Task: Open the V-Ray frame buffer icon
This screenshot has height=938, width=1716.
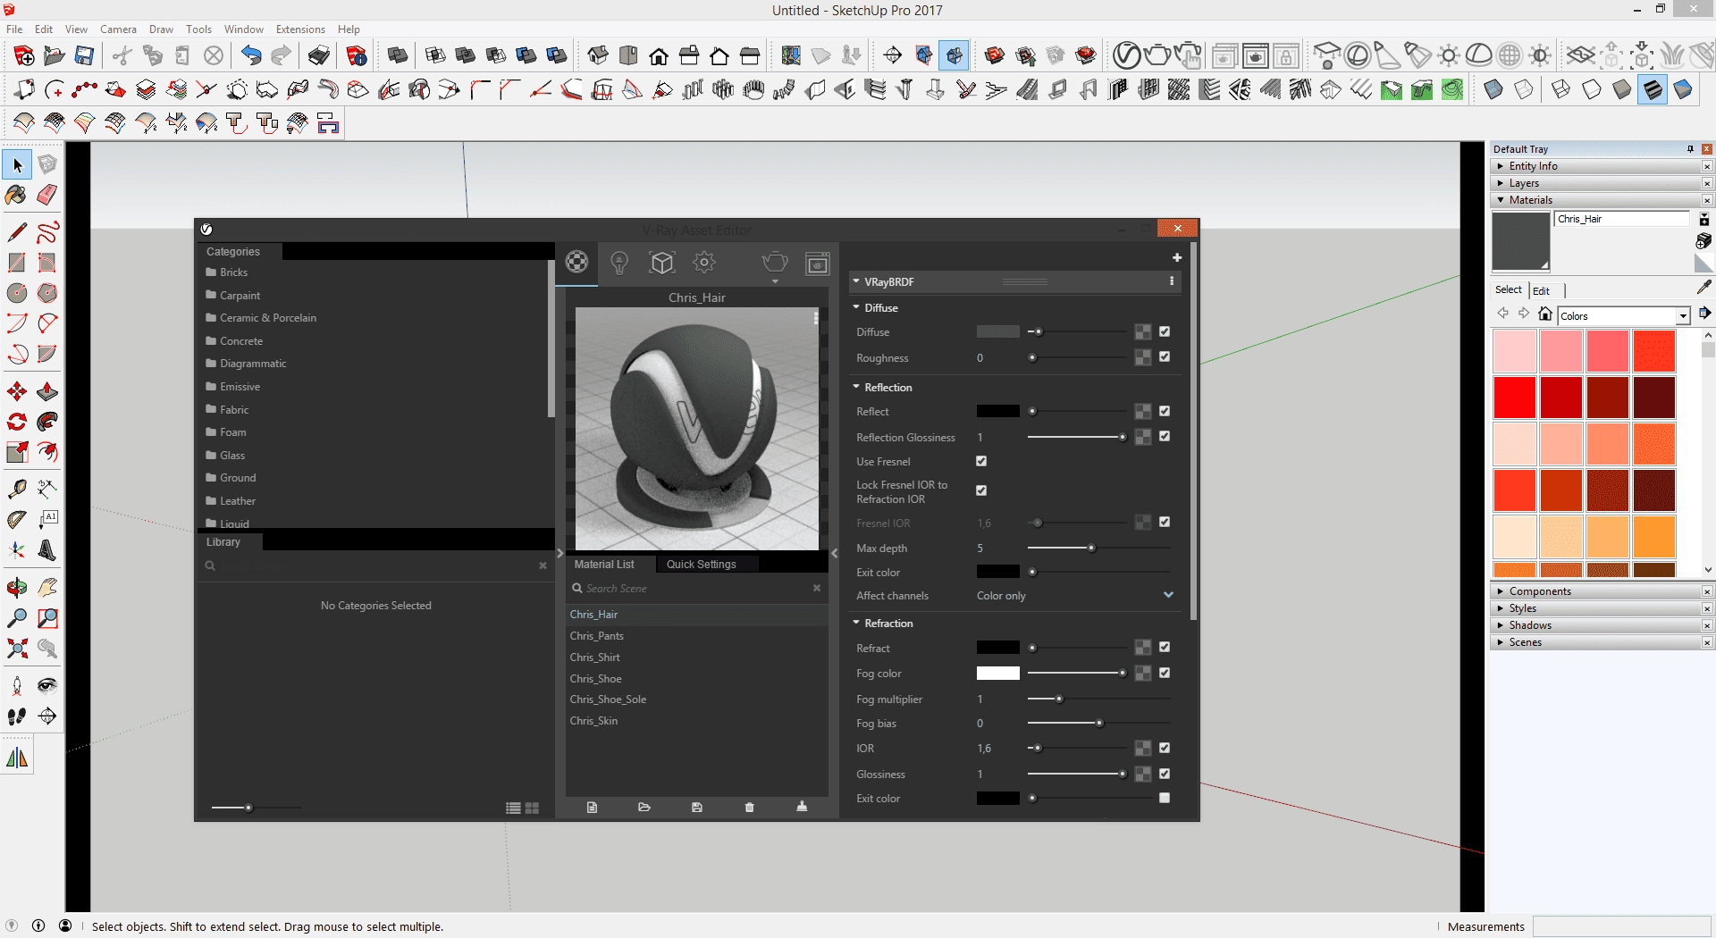Action: 818,264
